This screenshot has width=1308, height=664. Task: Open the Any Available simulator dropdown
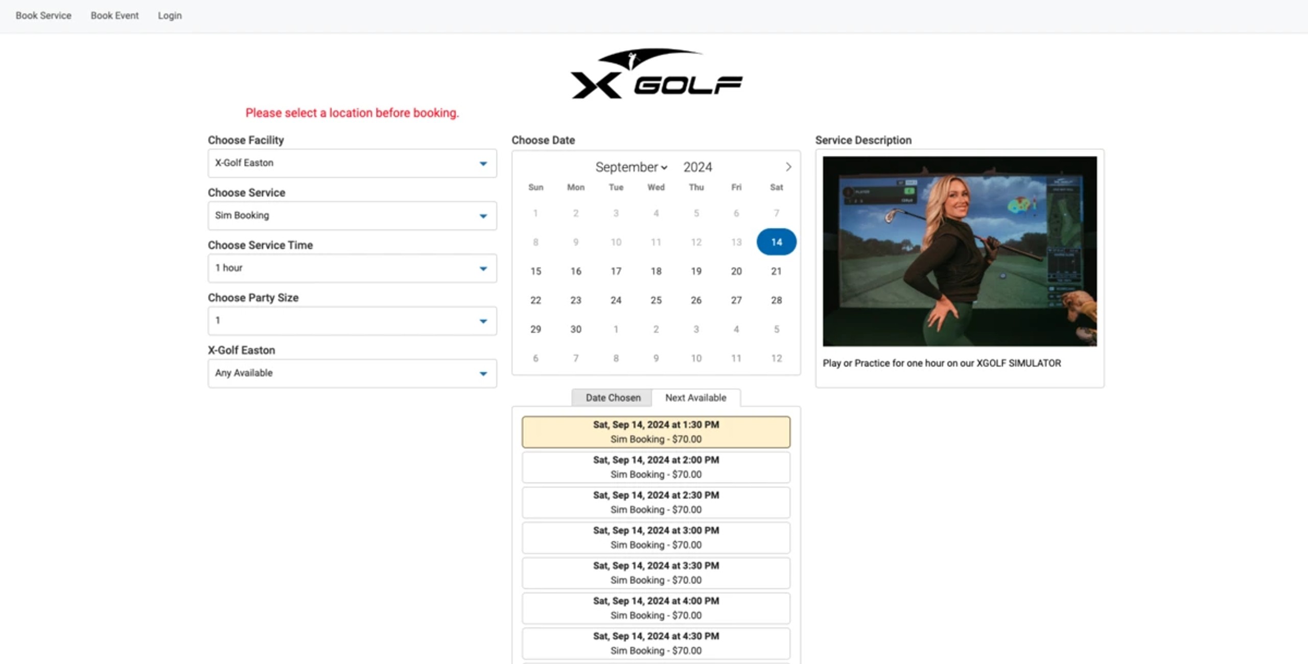pos(352,373)
